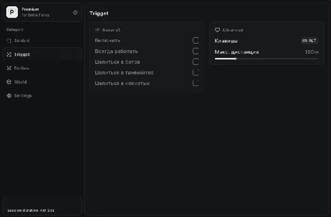Click the Category sidebar heading
The width and height of the screenshot is (331, 217).
[15, 29]
